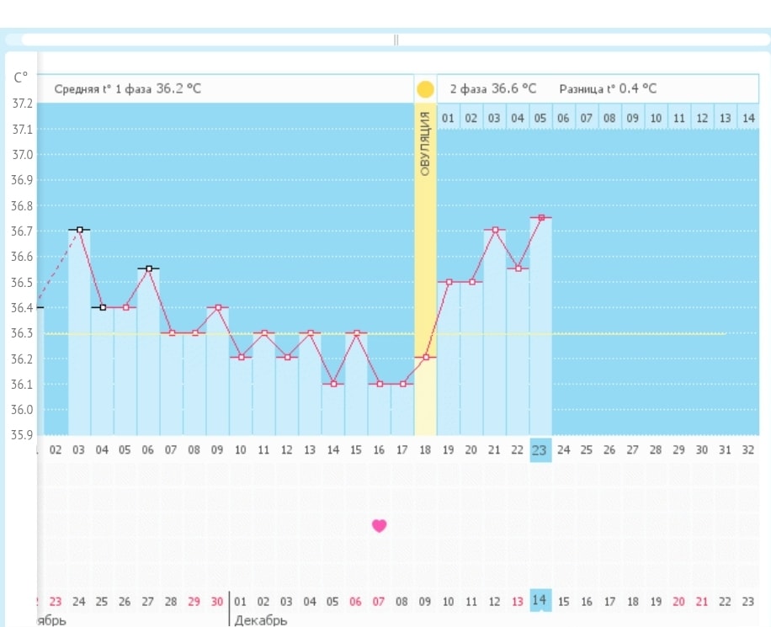The width and height of the screenshot is (771, 627).
Task: Click red calendar date 21 in December
Action: [x=702, y=602]
